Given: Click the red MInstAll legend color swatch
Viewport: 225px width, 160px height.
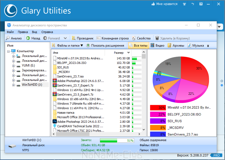Looking at the screenshot, I should [x=158, y=108].
